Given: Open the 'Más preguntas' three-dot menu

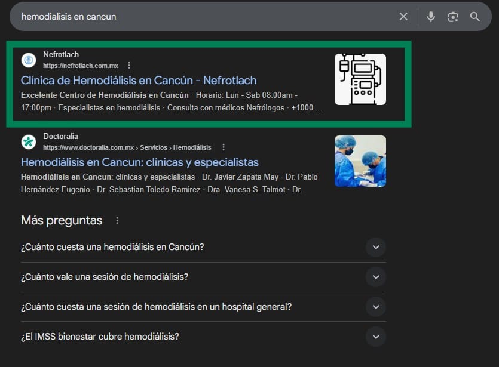Looking at the screenshot, I should [117, 221].
